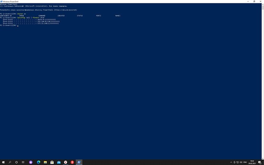This screenshot has height=165, width=264.
Task: Open the Mail app from taskbar
Action: (59, 162)
